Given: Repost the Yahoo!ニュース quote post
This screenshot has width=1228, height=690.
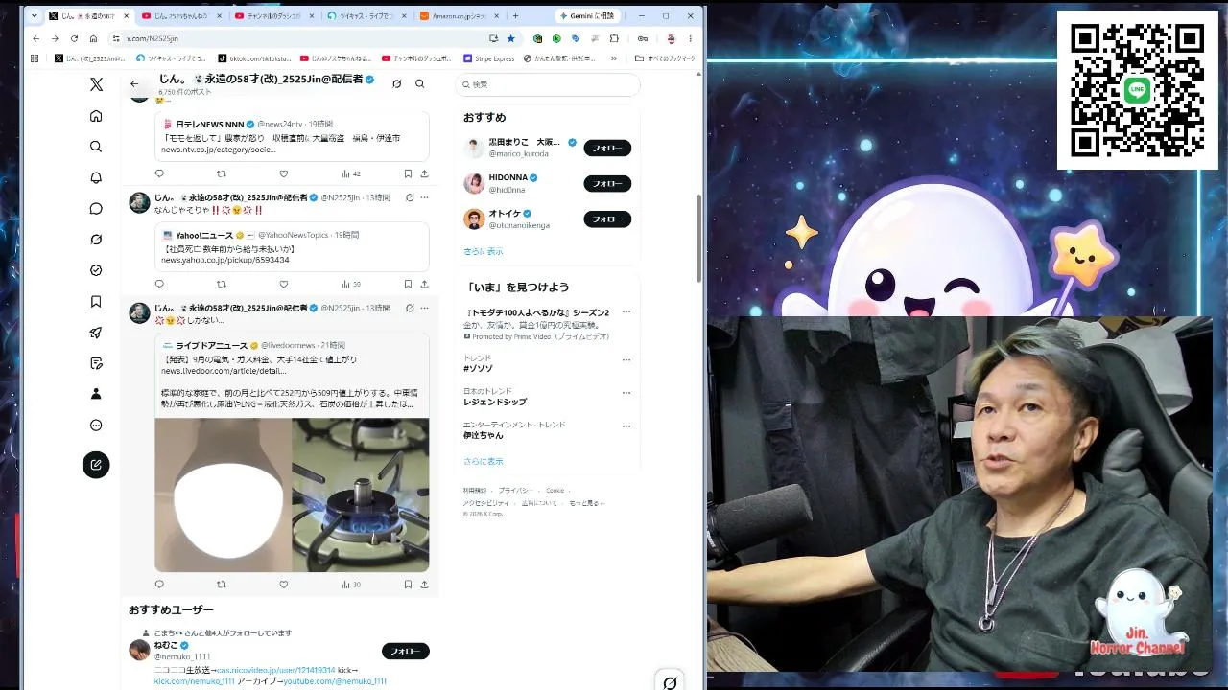Looking at the screenshot, I should [222, 284].
